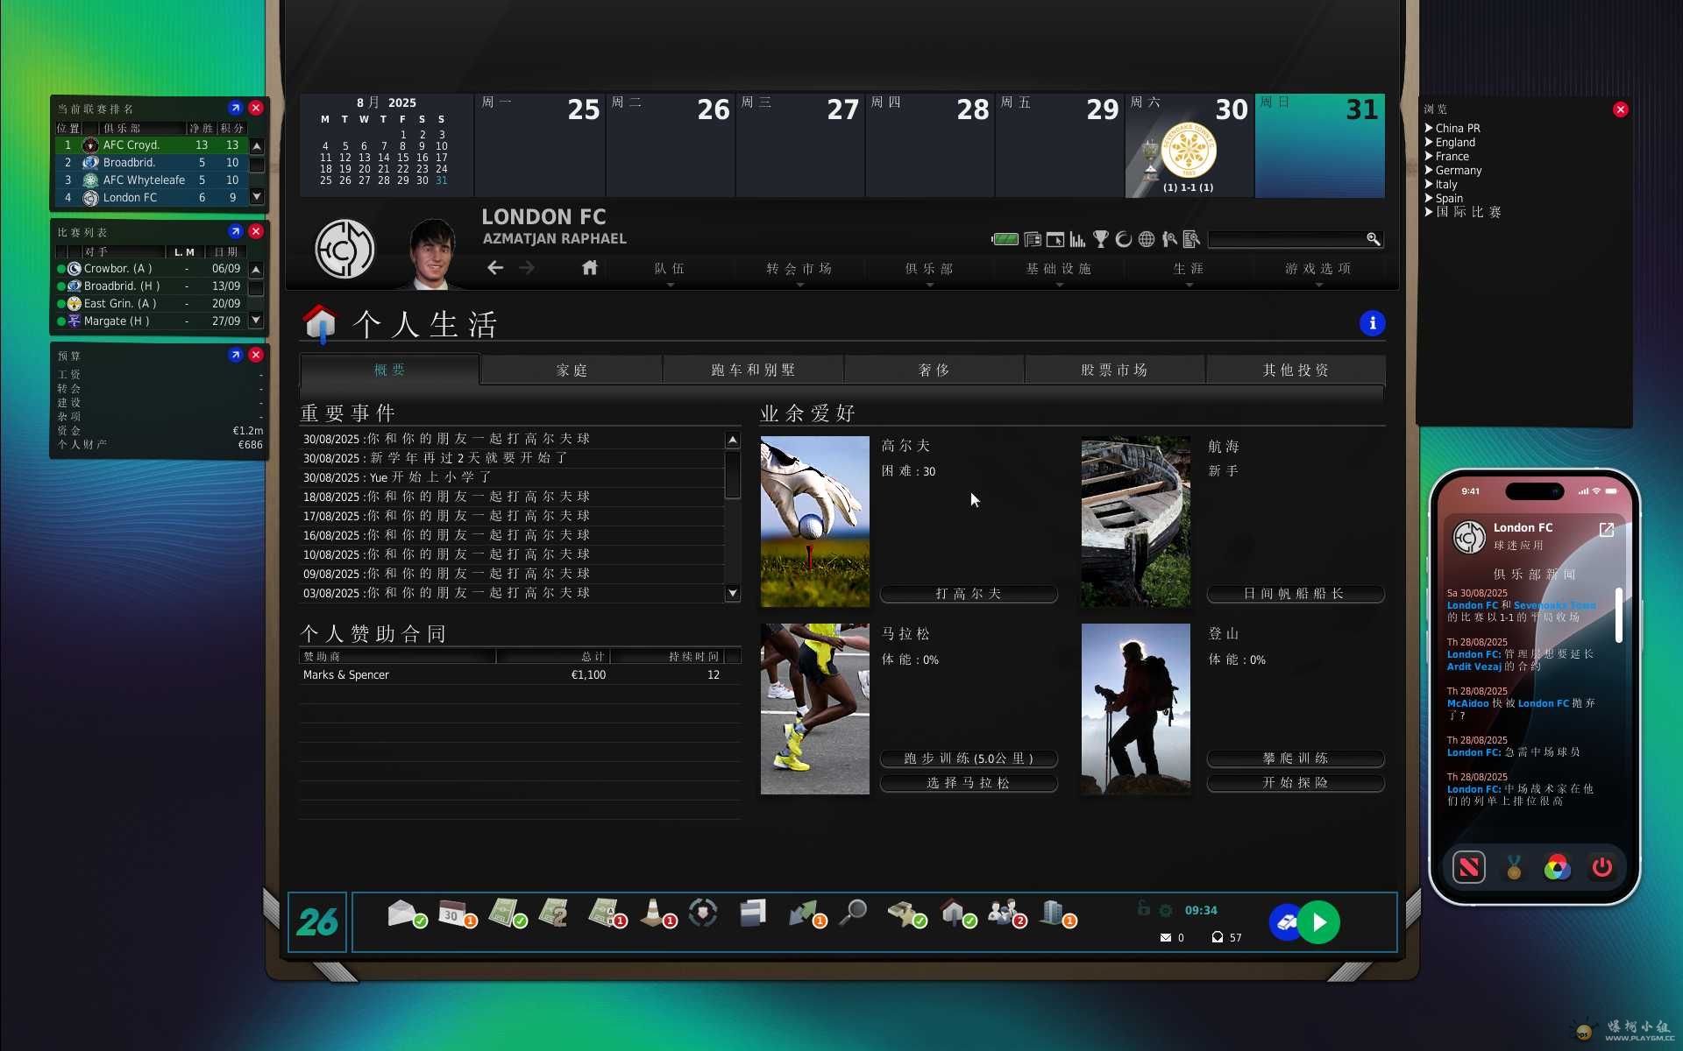
Task: Open the 游戏选项 dropdown menu
Action: [x=1317, y=269]
